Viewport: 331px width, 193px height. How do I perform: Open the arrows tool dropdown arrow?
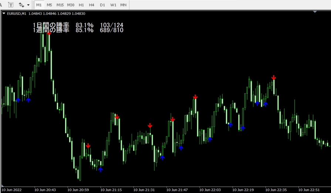(28, 5)
